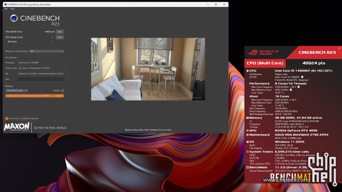Click the 40024 pts score in BenchMate
Image resolution: width=342 pixels, height=192 pixels.
click(x=314, y=63)
